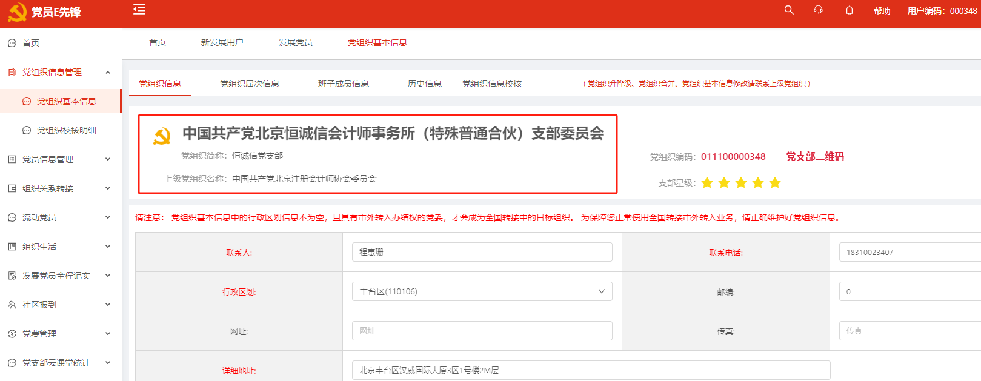Open the 班子成员信息 sub-tab

click(343, 84)
